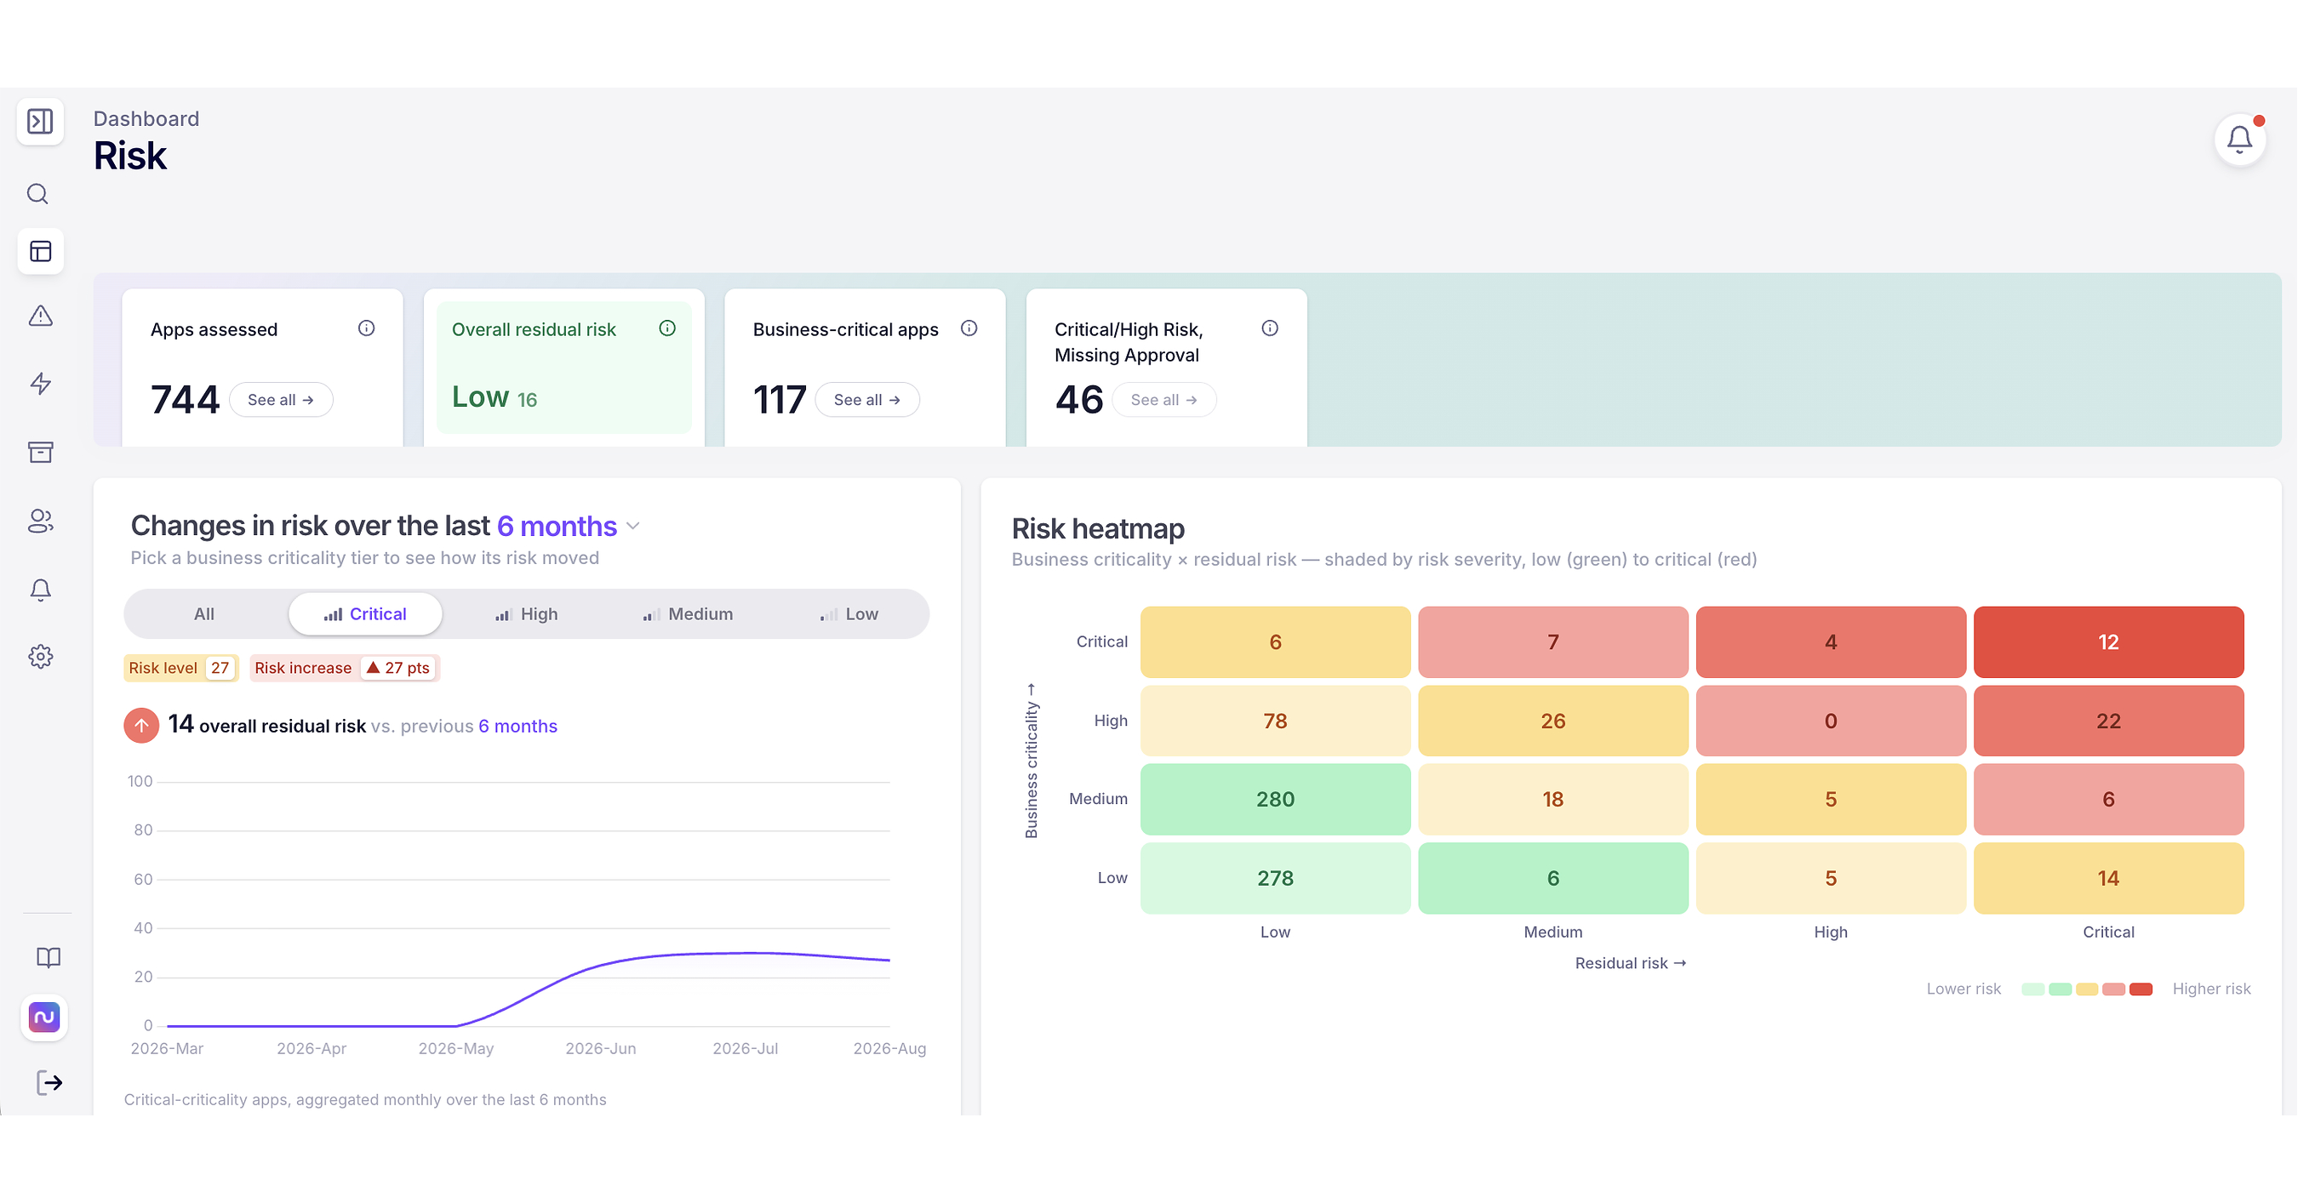Click See all for Missing Approval
This screenshot has height=1203, width=2298.
point(1164,400)
